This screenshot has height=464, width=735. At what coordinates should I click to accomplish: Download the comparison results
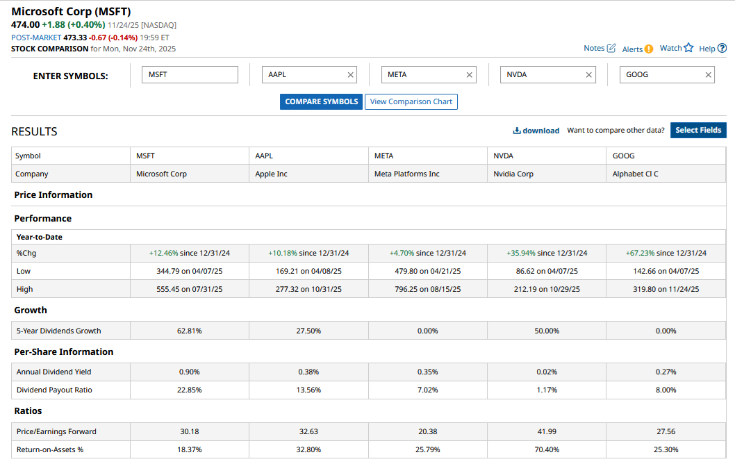pyautogui.click(x=536, y=131)
